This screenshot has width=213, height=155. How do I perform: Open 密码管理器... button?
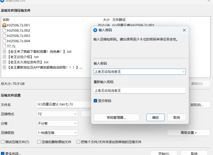pyautogui.click(x=116, y=117)
